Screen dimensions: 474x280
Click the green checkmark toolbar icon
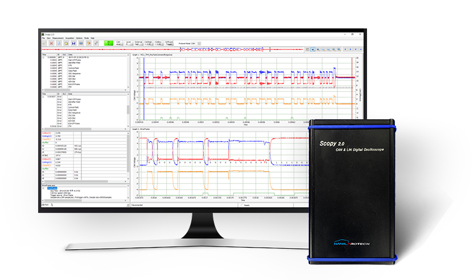click(44, 43)
